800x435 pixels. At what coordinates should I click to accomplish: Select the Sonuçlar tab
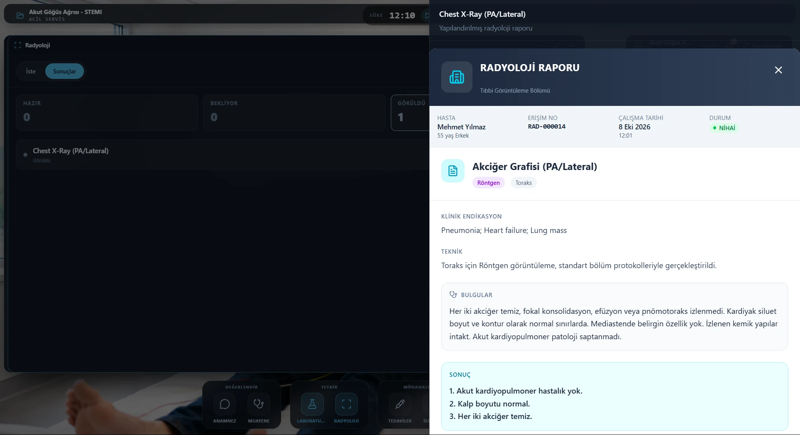[64, 71]
